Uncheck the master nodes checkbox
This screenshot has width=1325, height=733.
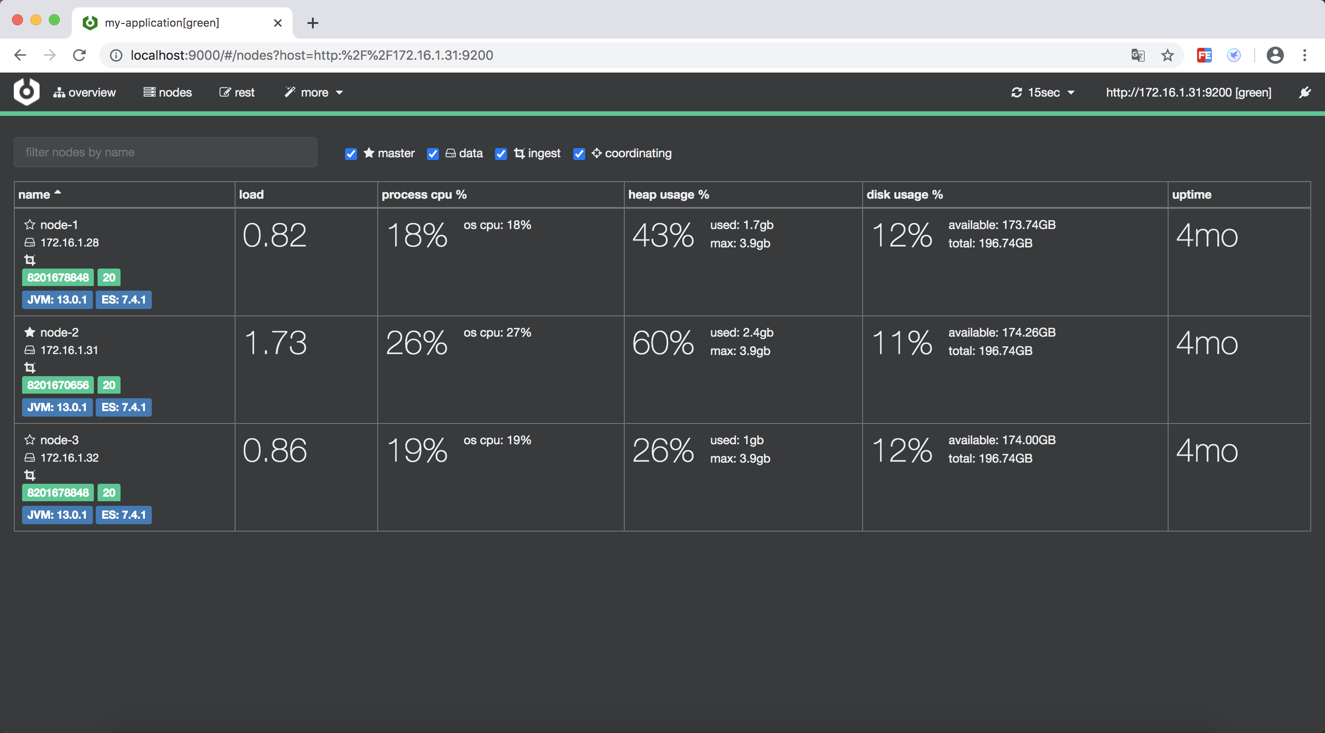(x=351, y=154)
